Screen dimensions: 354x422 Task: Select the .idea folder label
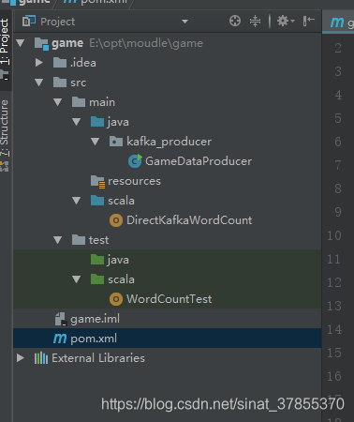coord(83,63)
